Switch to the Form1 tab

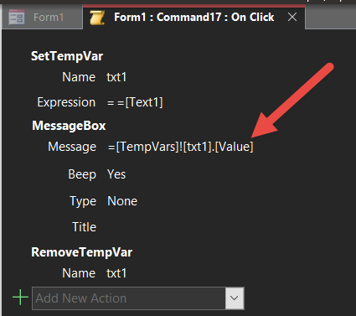[x=42, y=18]
